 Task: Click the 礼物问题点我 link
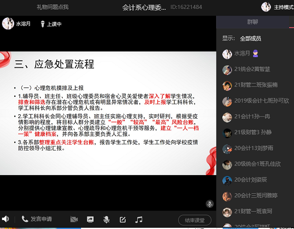point(53,7)
